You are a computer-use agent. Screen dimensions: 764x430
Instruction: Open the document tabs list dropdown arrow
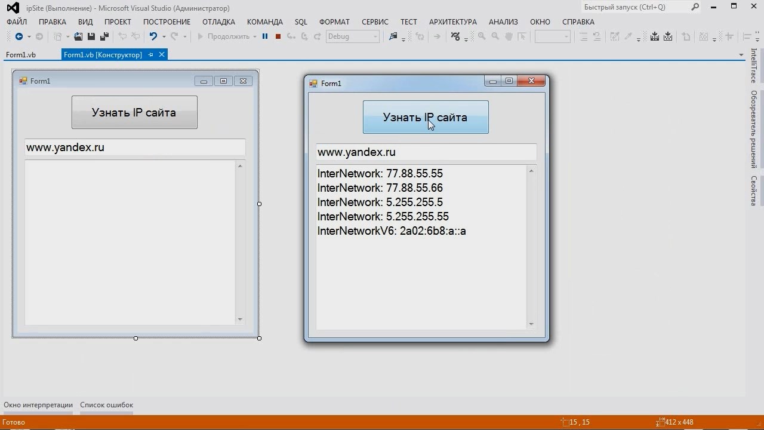pos(741,55)
